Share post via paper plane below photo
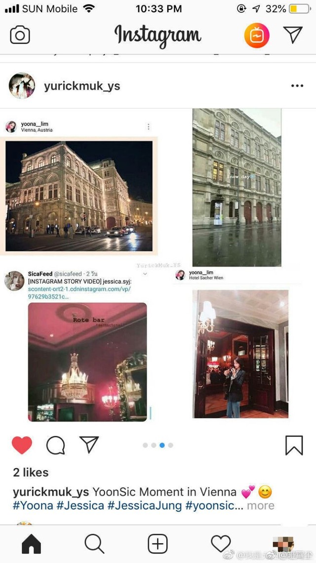 click(x=89, y=444)
